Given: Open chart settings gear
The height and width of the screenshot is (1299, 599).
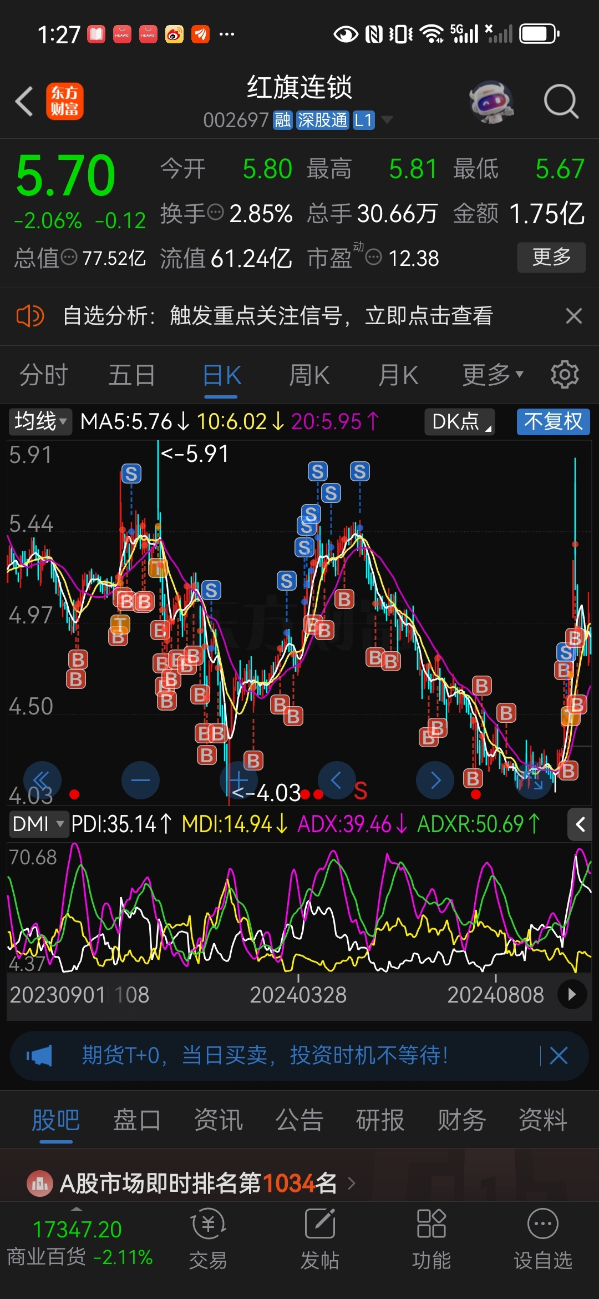Looking at the screenshot, I should pos(565,375).
